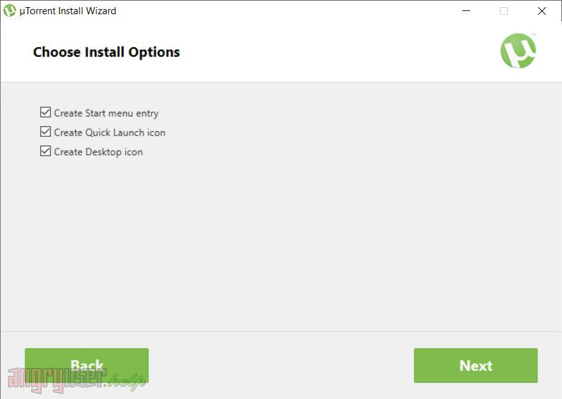Viewport: 562px width, 399px height.
Task: Minimize the Install Wizard window
Action: 466,11
